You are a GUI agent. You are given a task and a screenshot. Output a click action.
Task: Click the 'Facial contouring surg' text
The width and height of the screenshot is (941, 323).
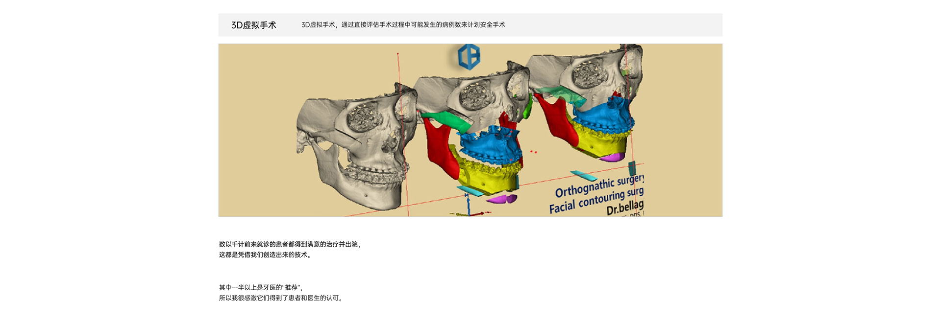click(595, 201)
